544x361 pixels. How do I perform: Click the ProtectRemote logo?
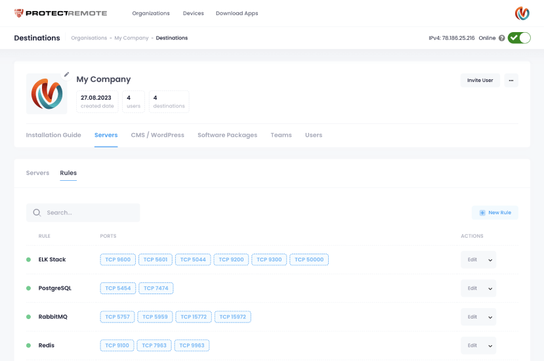[x=60, y=13]
